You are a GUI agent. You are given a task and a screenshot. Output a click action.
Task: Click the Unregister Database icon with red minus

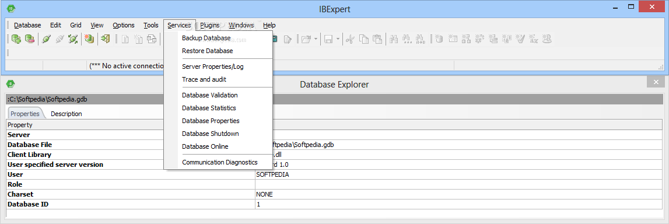29,39
